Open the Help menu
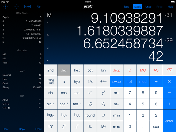The width and height of the screenshot is (176, 132). point(170,7)
